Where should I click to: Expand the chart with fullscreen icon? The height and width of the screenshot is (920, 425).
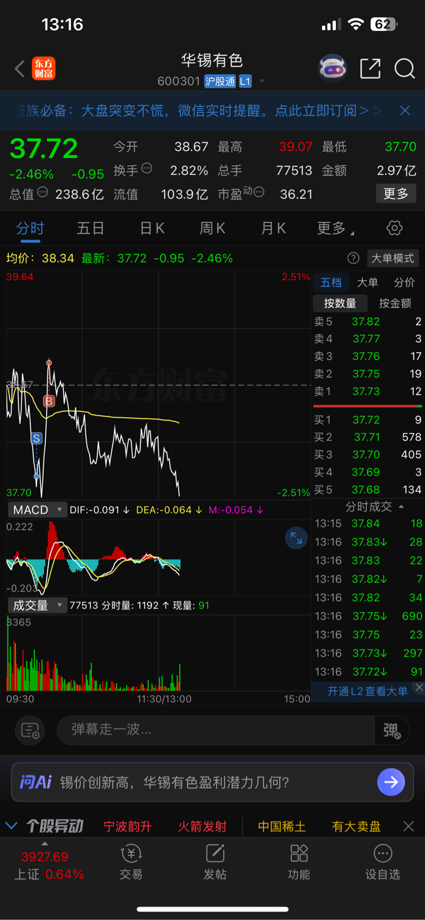[296, 538]
